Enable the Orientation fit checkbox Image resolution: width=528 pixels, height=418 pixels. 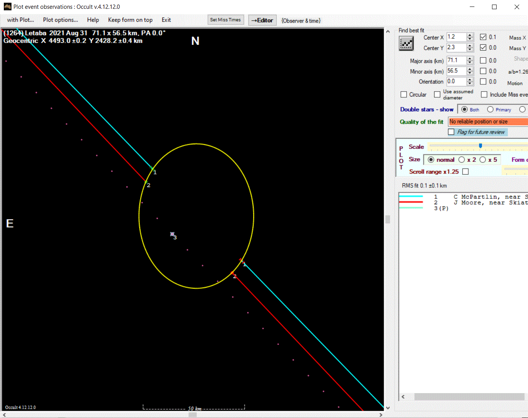[x=483, y=82]
